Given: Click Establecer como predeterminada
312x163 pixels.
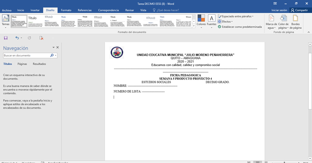Looking at the screenshot, I should pos(240,27).
